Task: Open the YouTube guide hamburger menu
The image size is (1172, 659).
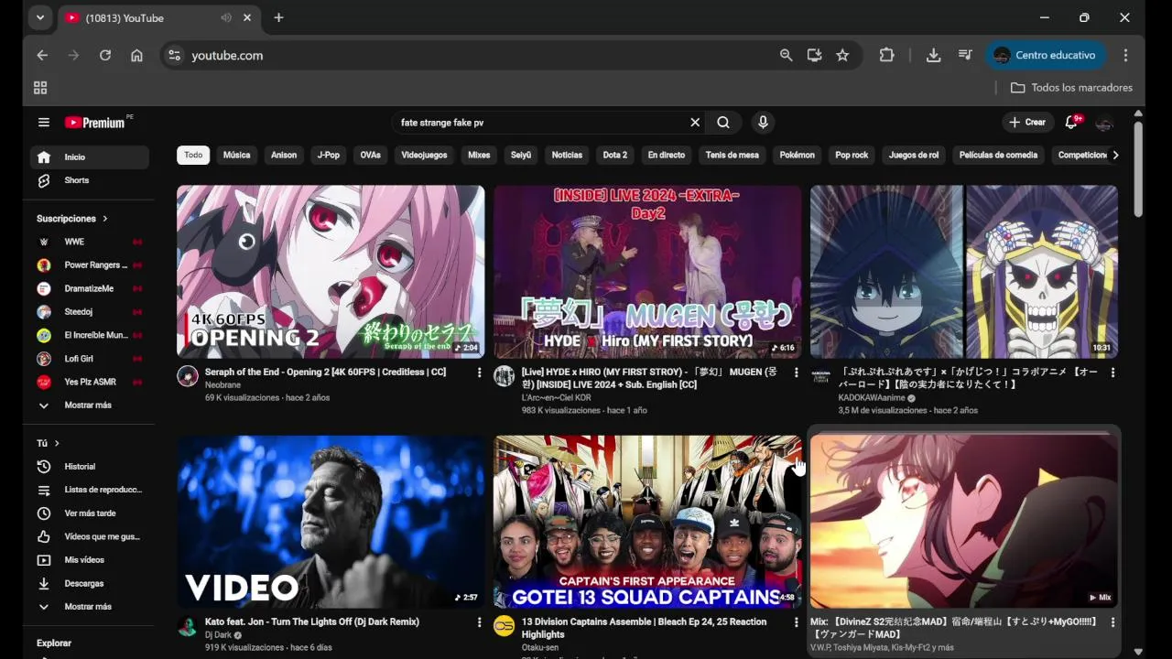Action: [x=43, y=122]
